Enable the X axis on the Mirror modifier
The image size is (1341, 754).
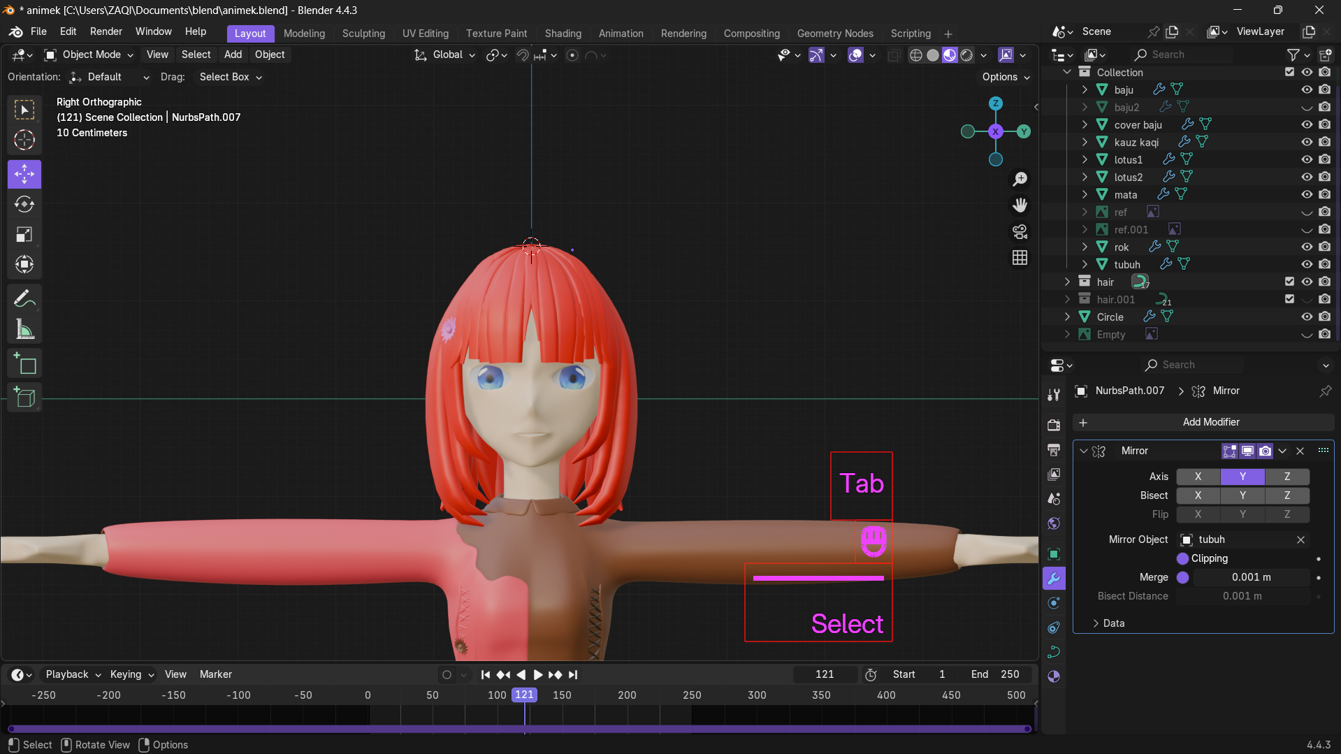point(1198,476)
